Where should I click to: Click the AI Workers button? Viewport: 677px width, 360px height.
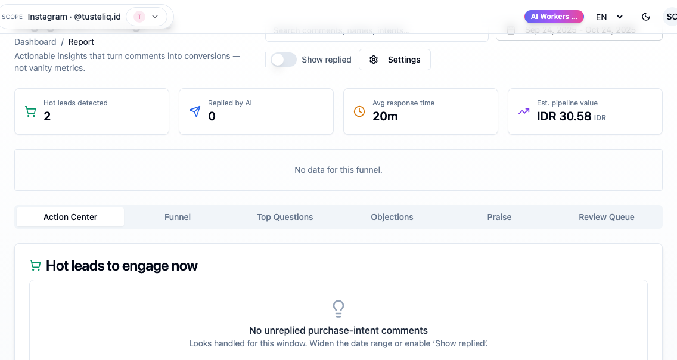[554, 16]
